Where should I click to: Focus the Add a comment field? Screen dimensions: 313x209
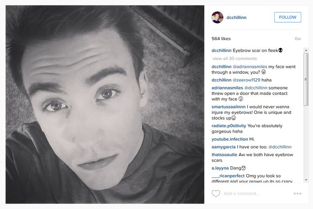(257, 193)
